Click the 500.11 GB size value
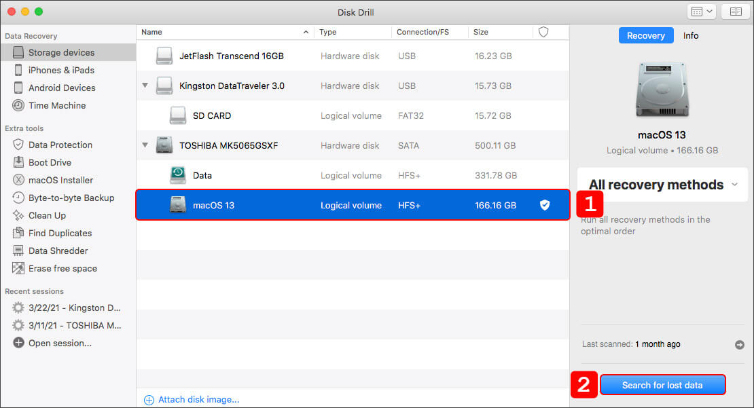The image size is (754, 408). click(x=495, y=145)
